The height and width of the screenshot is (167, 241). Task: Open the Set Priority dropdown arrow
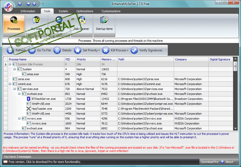coord(99,51)
